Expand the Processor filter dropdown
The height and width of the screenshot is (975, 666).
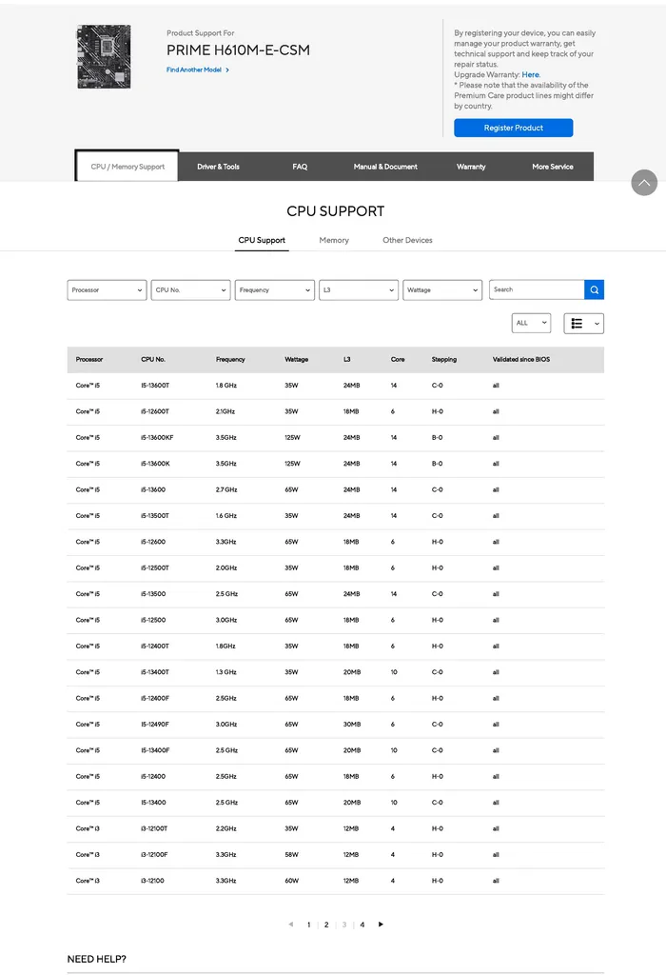point(107,290)
